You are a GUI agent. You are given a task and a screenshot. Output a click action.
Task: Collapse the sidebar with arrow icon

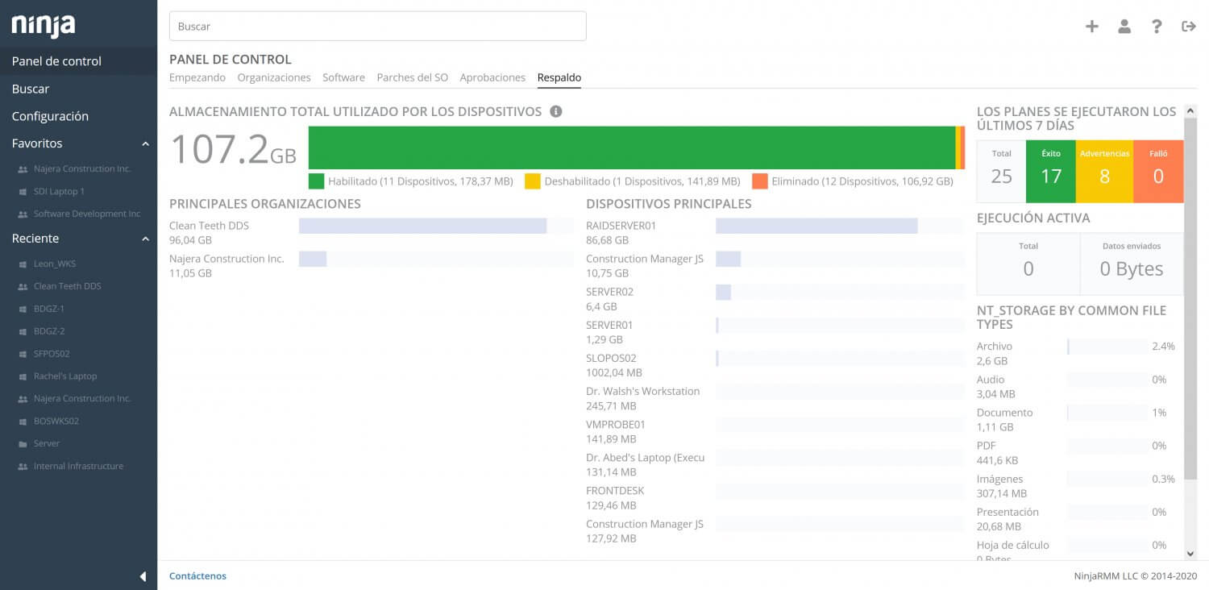pos(143,576)
